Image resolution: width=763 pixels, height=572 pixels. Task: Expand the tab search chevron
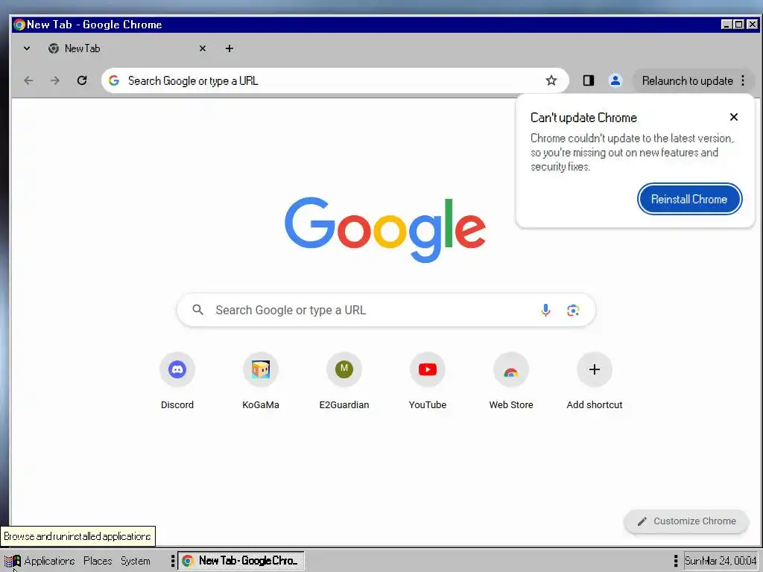tap(27, 48)
